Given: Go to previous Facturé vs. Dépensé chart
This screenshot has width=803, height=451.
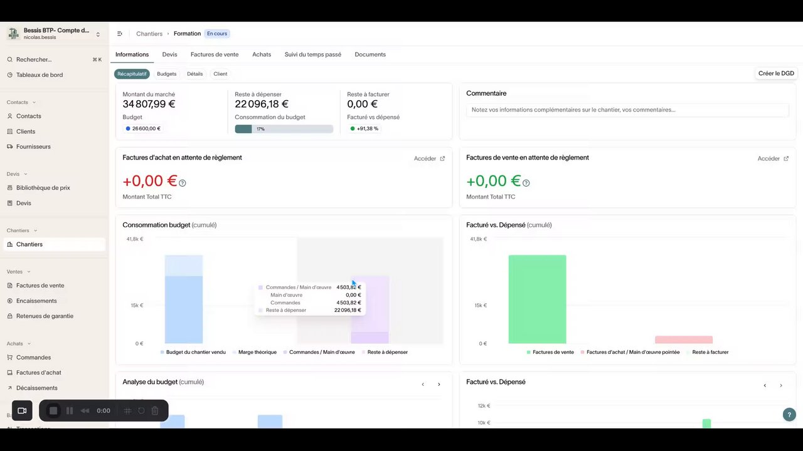Looking at the screenshot, I should pyautogui.click(x=765, y=385).
